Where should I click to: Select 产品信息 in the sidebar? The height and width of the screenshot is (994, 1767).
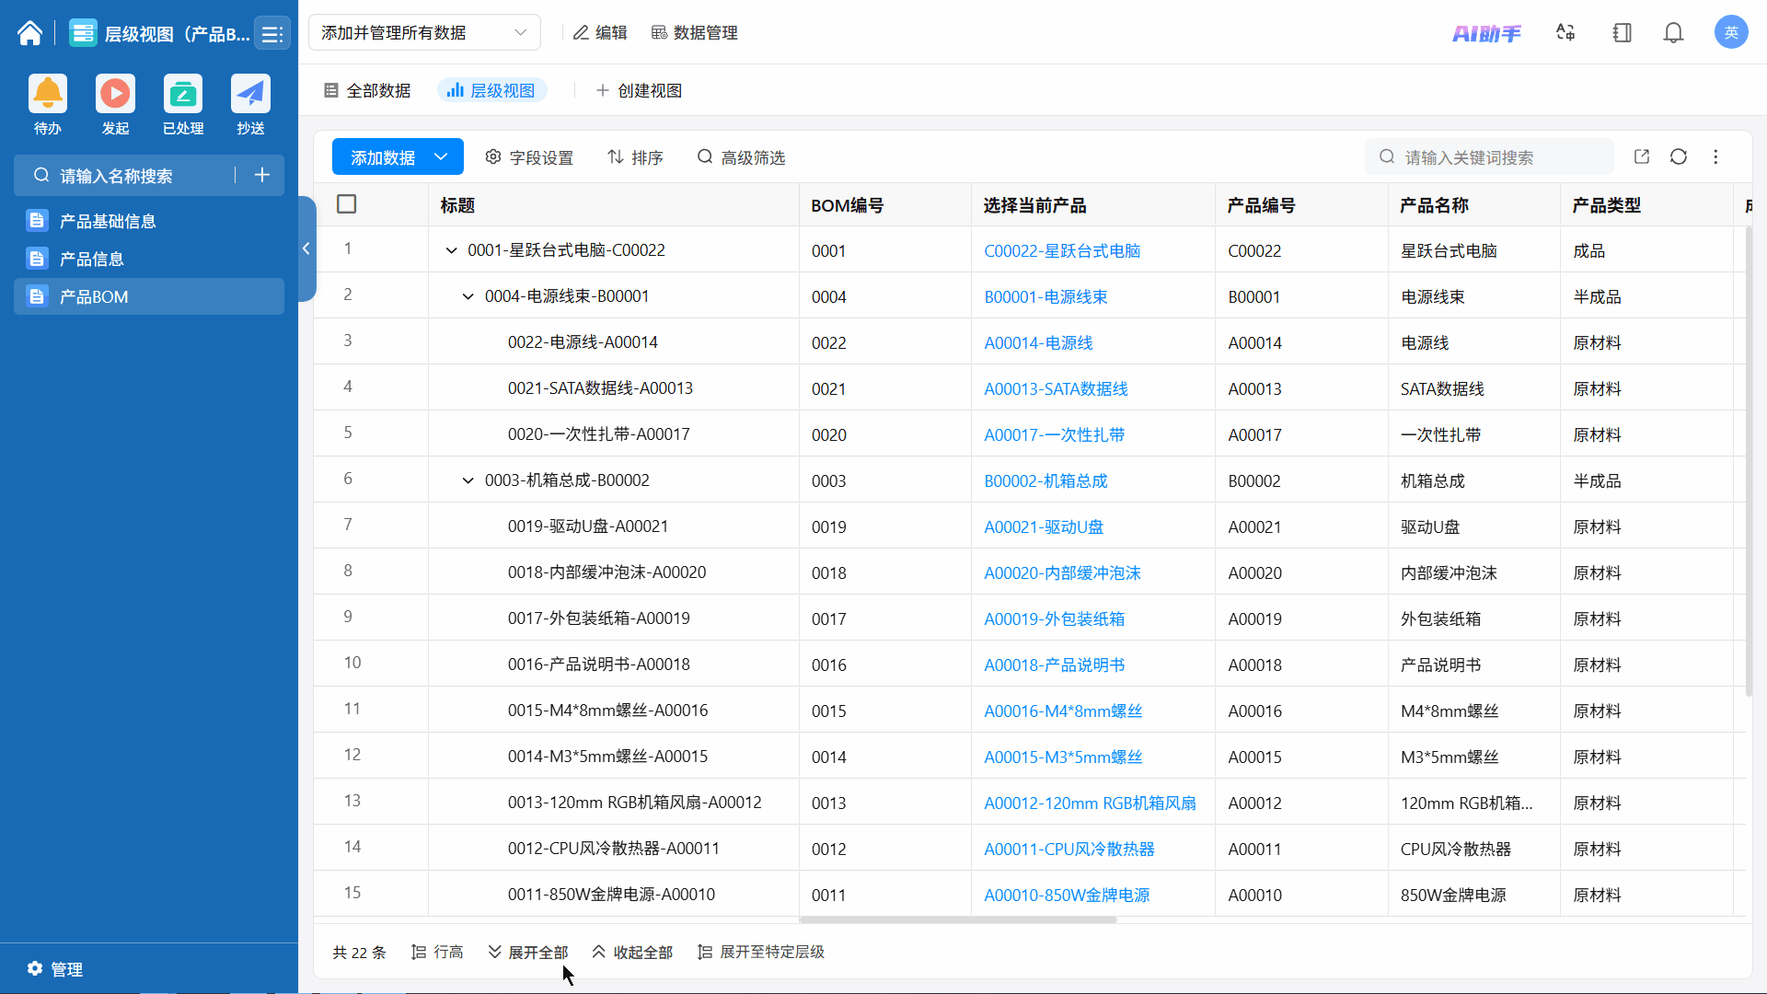tap(92, 259)
